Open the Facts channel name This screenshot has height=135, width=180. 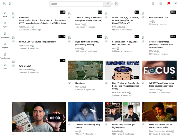114,48
